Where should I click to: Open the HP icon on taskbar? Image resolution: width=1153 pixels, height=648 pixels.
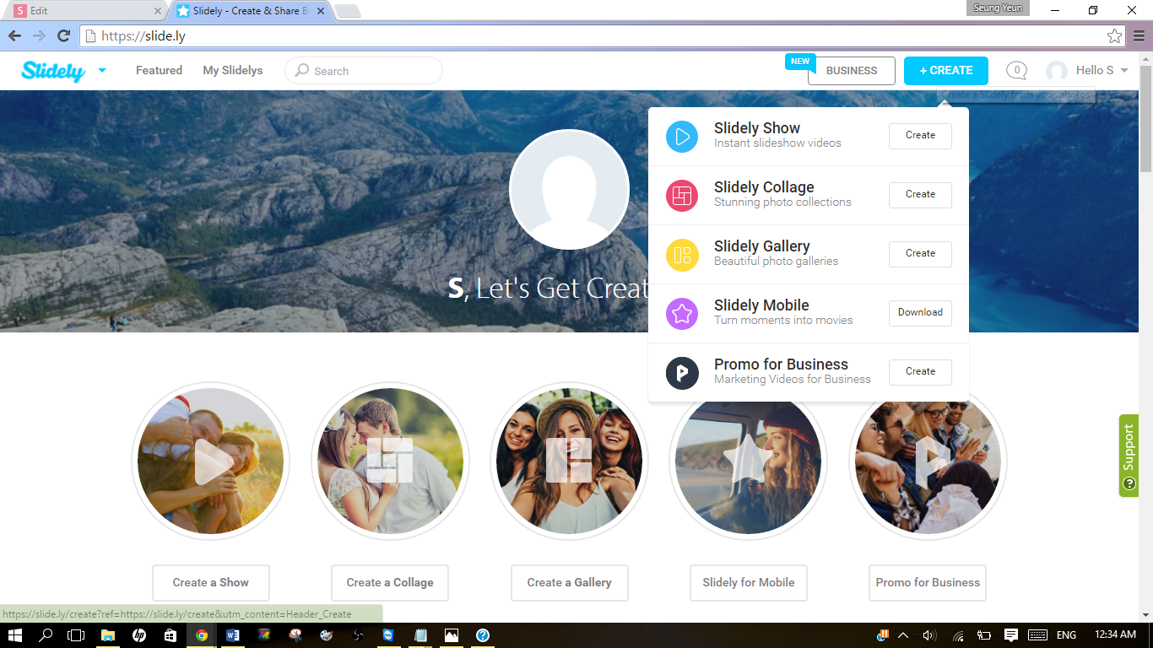coord(139,635)
